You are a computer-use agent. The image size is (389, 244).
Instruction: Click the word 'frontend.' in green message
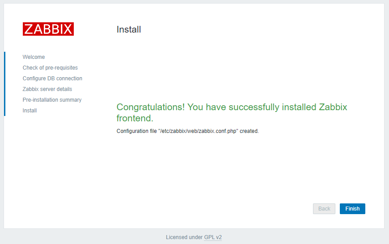pos(135,118)
